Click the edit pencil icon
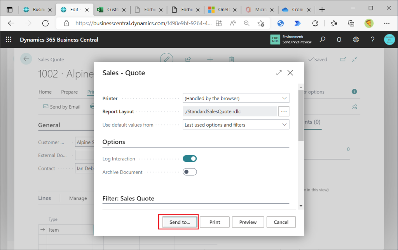 point(167,59)
